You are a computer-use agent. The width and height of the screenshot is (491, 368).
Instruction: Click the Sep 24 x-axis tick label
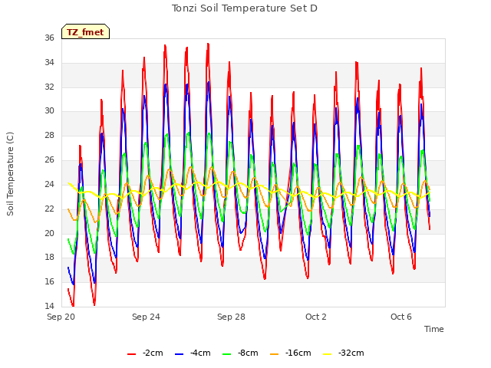[146, 317]
